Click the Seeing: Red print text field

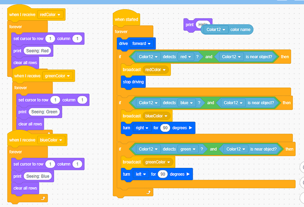[x=37, y=51]
